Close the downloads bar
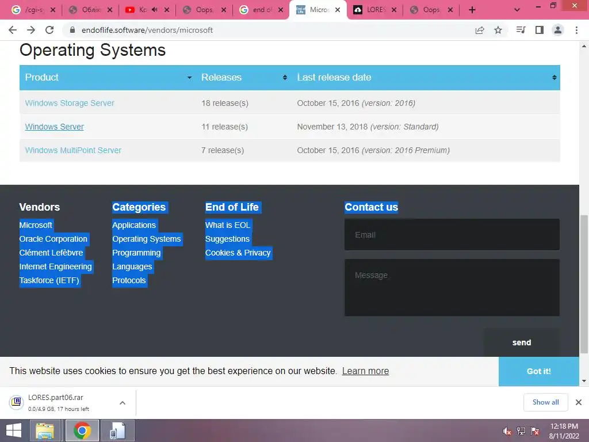The image size is (589, 442). 579,402
